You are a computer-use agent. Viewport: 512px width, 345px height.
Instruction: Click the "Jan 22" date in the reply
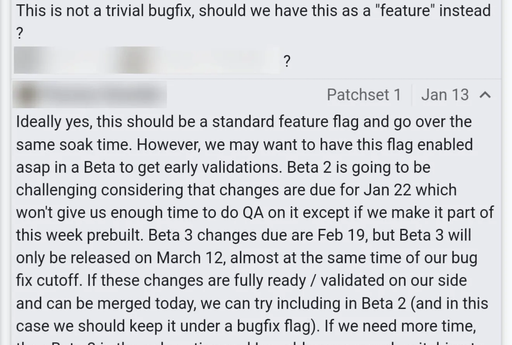(x=384, y=190)
